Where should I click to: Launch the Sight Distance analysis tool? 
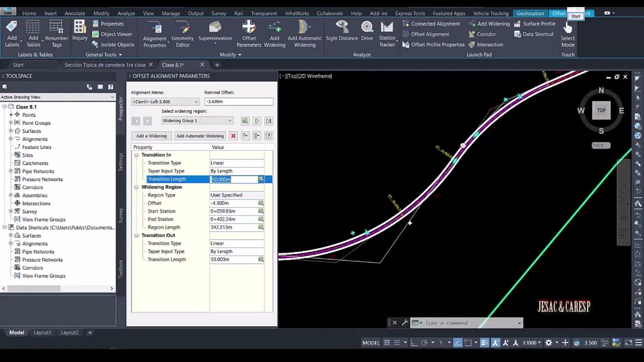tap(342, 31)
